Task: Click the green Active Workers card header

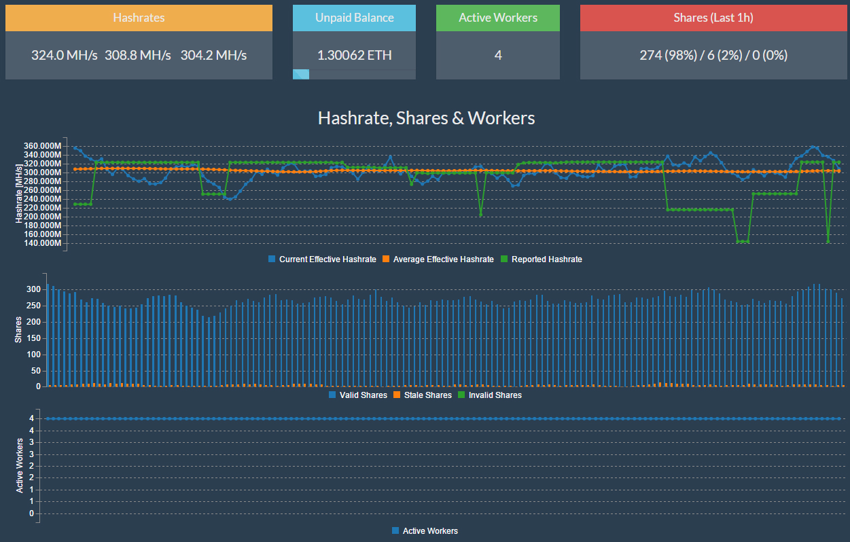Action: click(x=498, y=18)
